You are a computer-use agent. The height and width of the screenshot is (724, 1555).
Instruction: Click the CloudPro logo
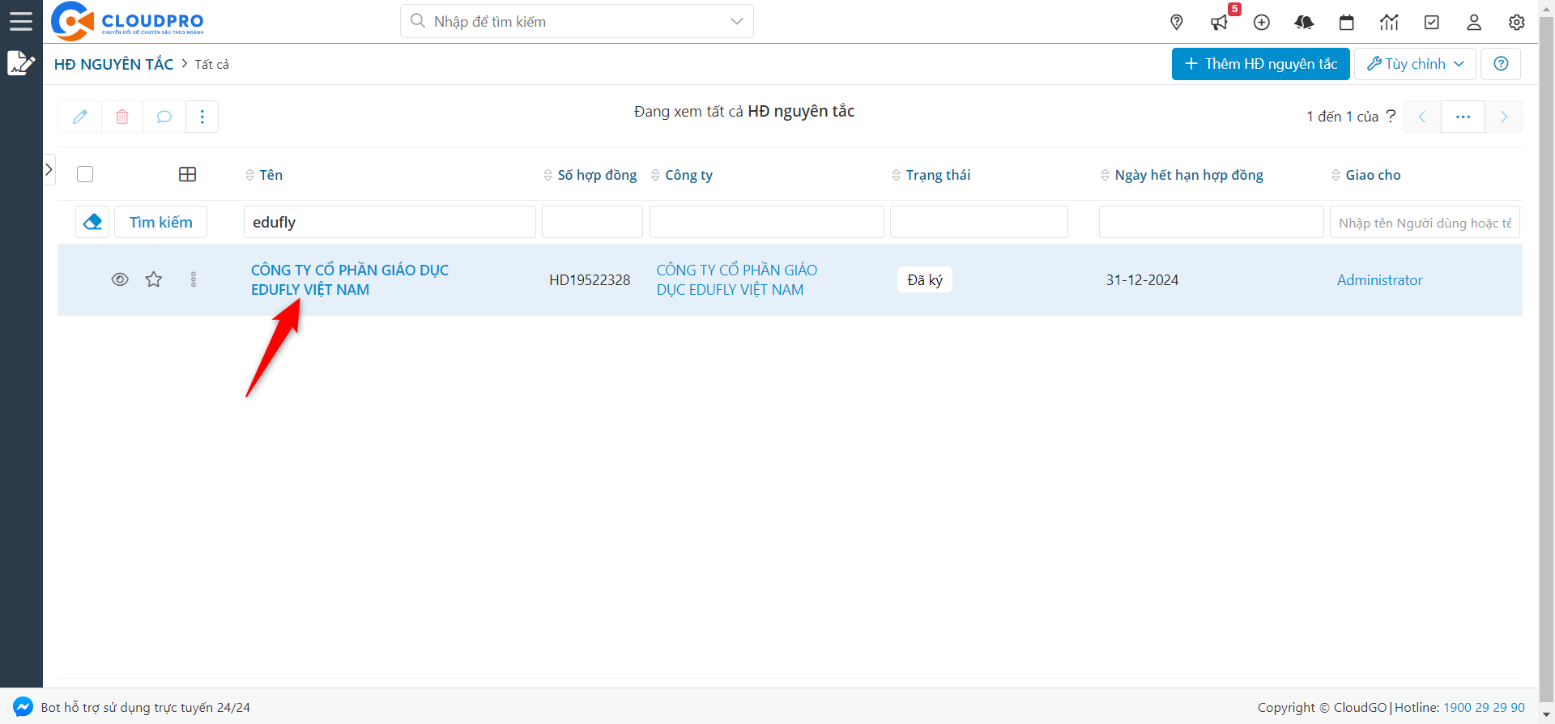127,21
